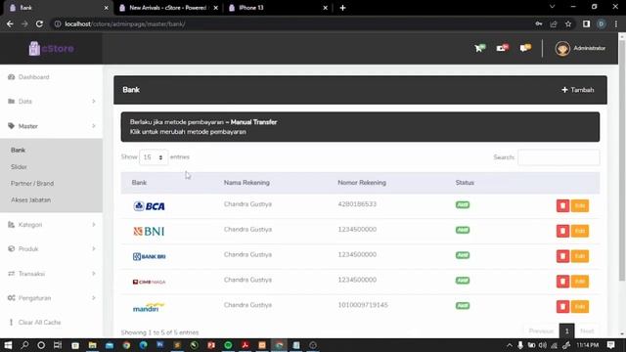Open the Partner / Brand submenu item
Image resolution: width=626 pixels, height=352 pixels.
[32, 184]
